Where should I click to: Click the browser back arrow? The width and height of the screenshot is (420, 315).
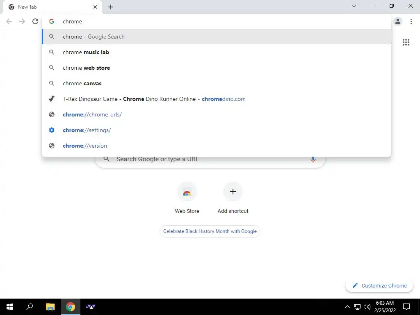click(9, 21)
